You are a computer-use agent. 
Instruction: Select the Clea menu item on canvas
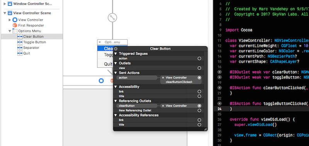pos(105,49)
